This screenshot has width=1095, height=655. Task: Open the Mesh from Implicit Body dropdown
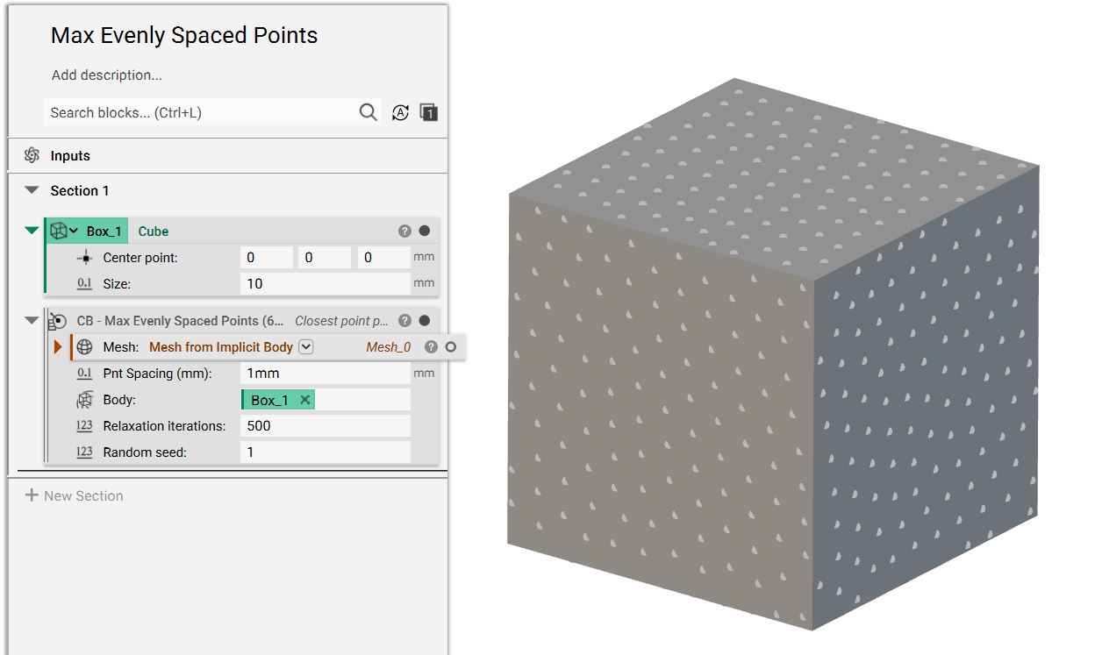(x=305, y=346)
